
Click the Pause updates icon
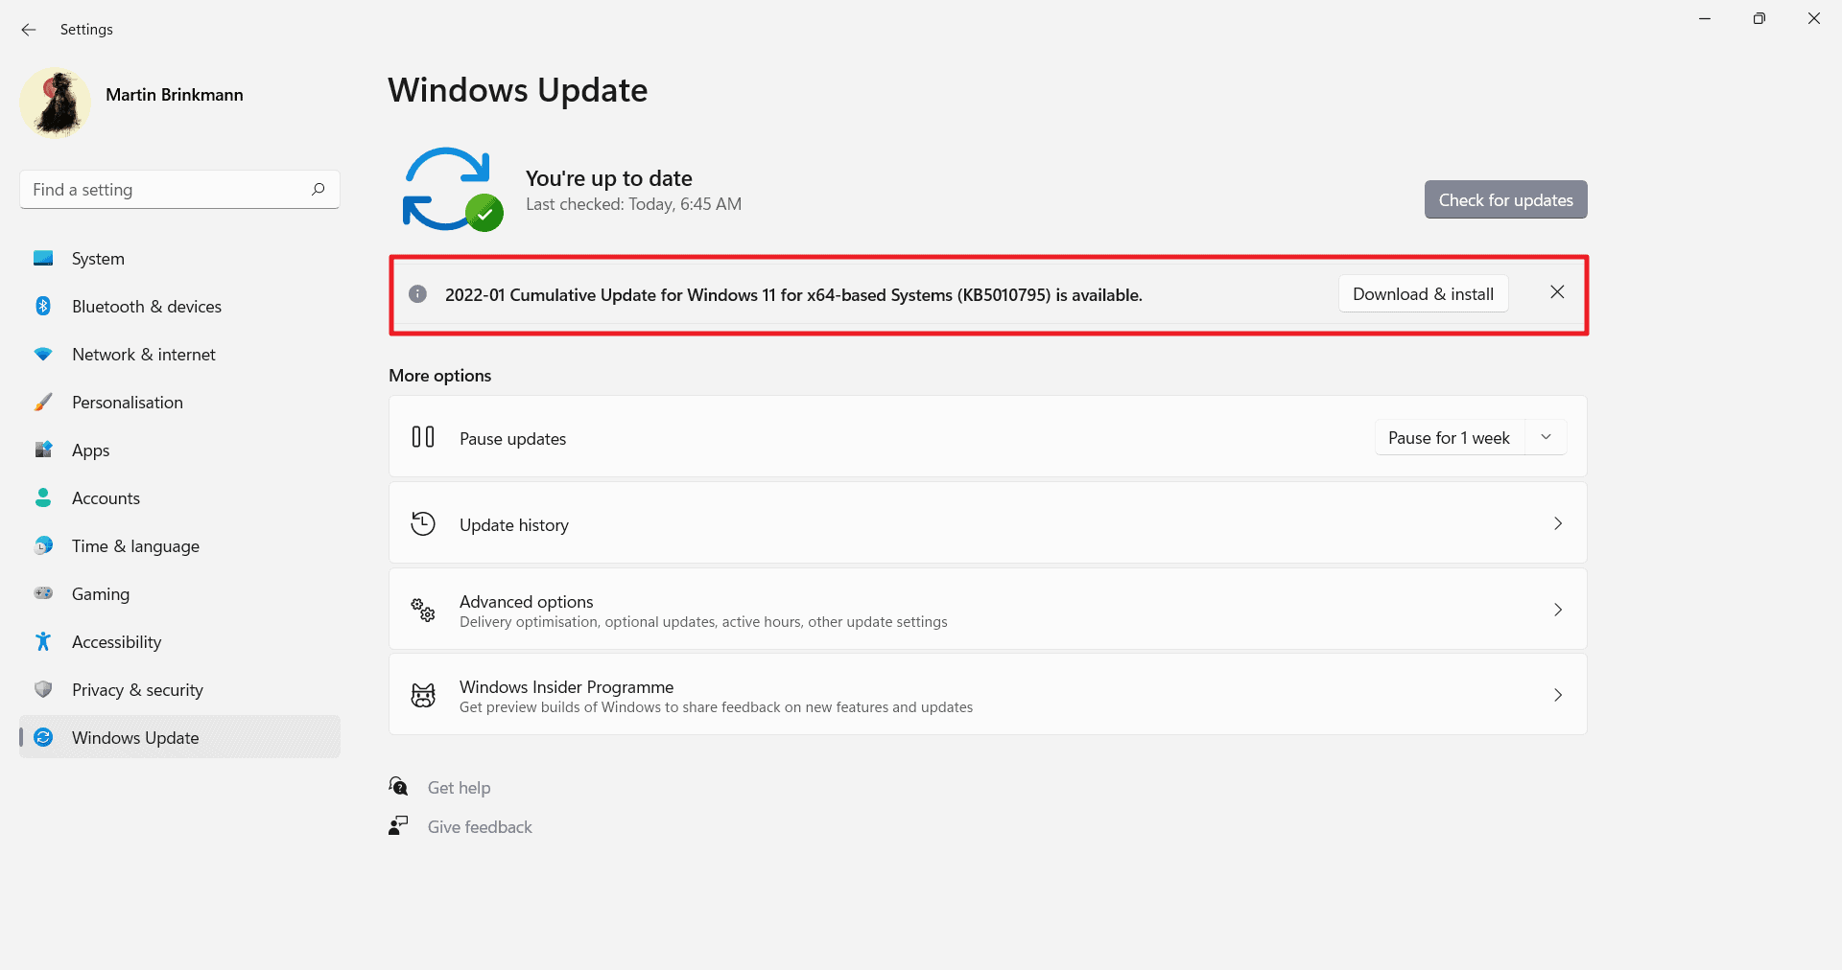[422, 437]
